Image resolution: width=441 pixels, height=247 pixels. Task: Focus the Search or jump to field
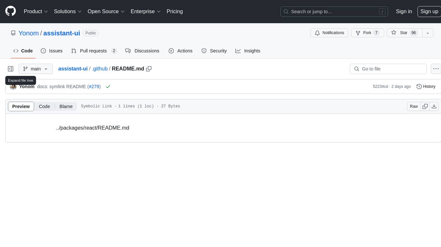pyautogui.click(x=334, y=12)
